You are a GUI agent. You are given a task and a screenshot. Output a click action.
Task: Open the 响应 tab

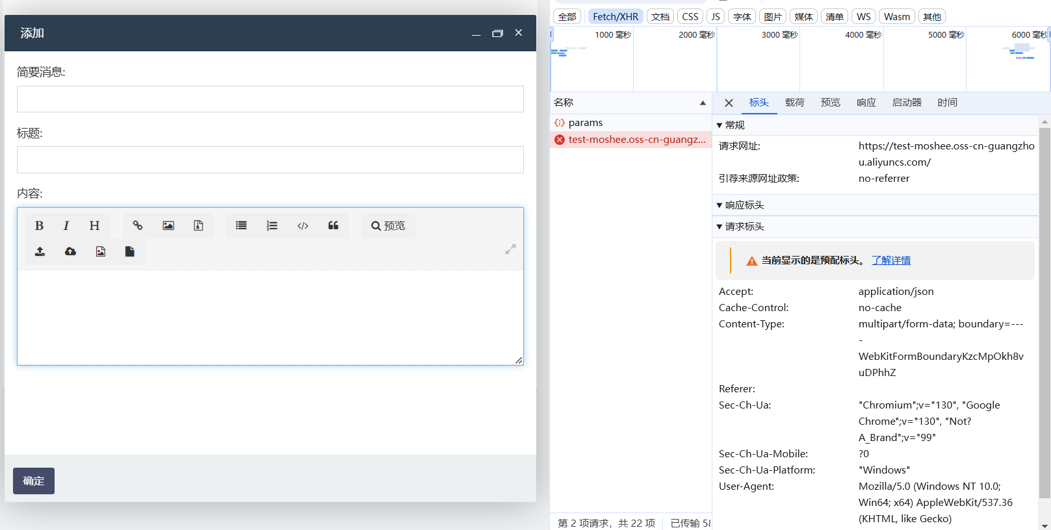(866, 103)
